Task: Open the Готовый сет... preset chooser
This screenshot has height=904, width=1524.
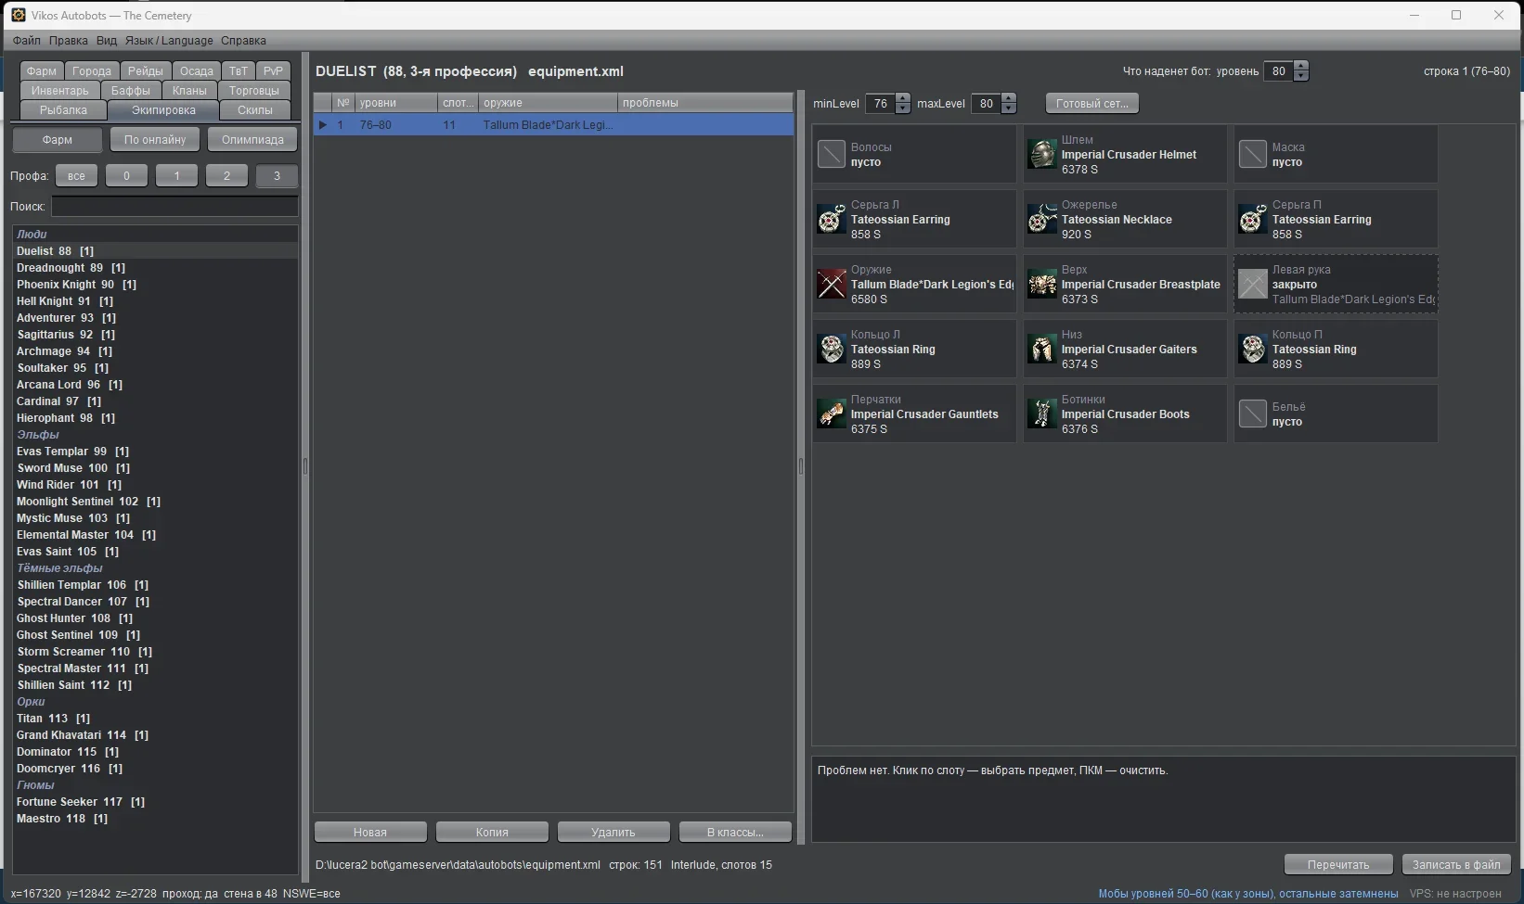Action: coord(1092,103)
